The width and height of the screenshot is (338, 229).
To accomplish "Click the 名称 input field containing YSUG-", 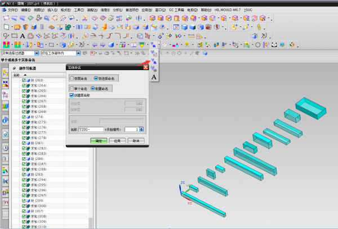I will coord(91,129).
